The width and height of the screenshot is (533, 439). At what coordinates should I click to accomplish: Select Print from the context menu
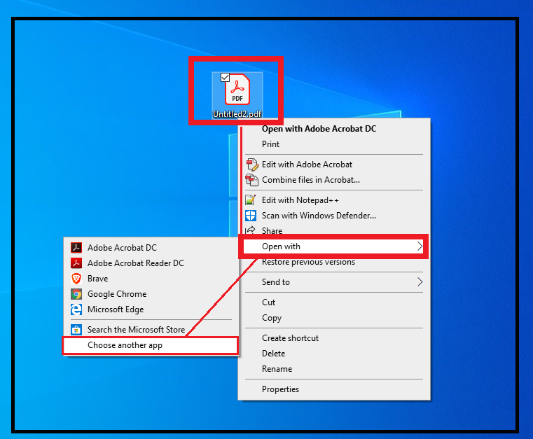(x=270, y=144)
